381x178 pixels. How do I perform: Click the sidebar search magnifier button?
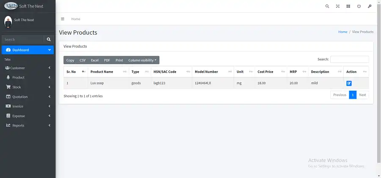point(49,39)
